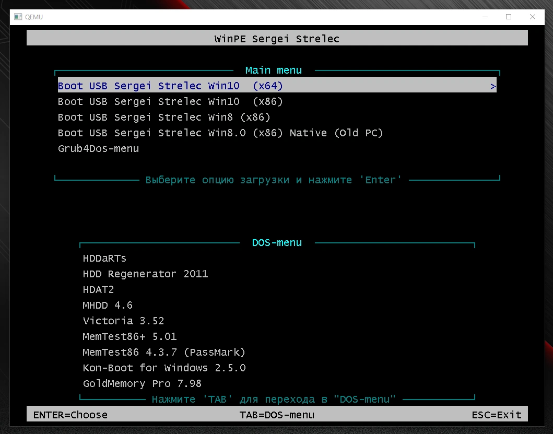Select Boot USB Sergei Strelec Win10 (x64)
The image size is (553, 434).
coord(277,86)
